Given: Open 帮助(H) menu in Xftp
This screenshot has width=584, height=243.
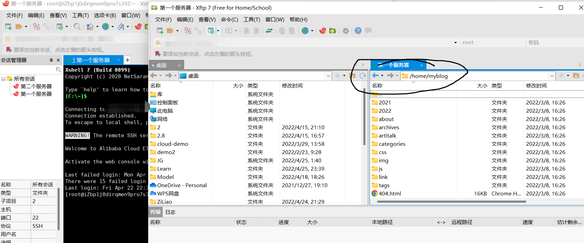Looking at the screenshot, I should click(299, 20).
